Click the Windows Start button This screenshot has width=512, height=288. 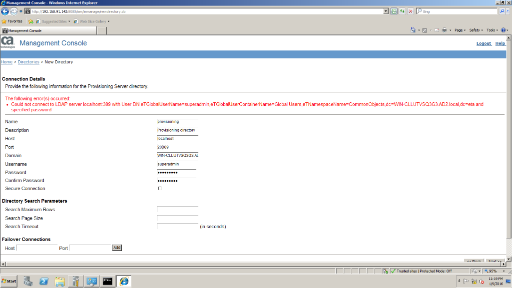[x=9, y=281]
